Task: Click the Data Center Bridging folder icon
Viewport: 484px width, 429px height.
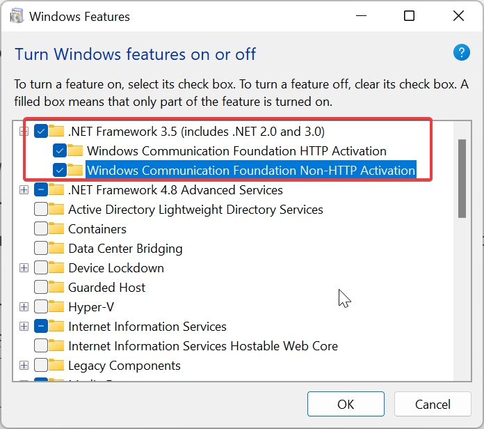Action: (58, 249)
